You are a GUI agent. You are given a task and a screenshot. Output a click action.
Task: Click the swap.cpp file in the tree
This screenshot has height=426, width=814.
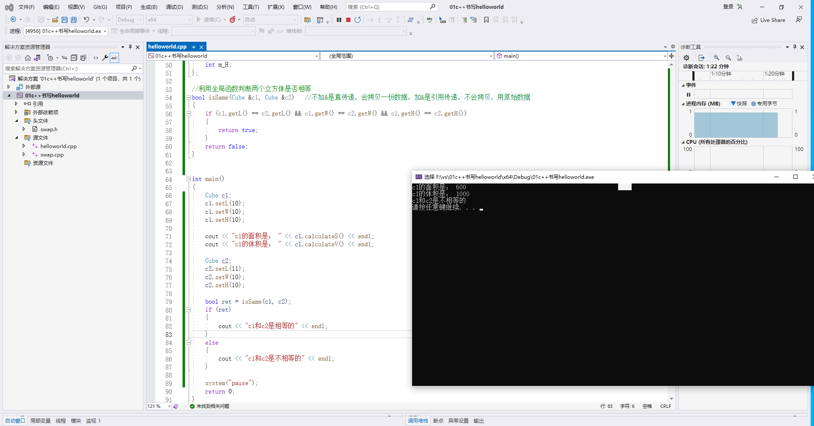pos(52,155)
